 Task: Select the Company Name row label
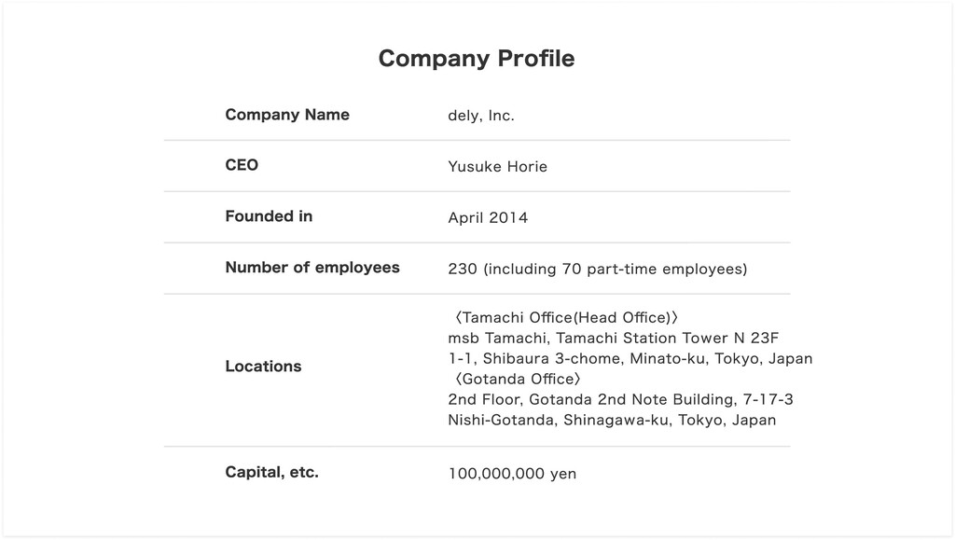coord(287,115)
